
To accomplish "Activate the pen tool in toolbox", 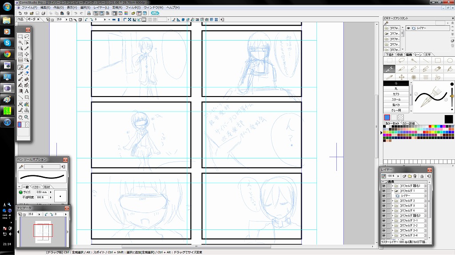I will [20, 67].
